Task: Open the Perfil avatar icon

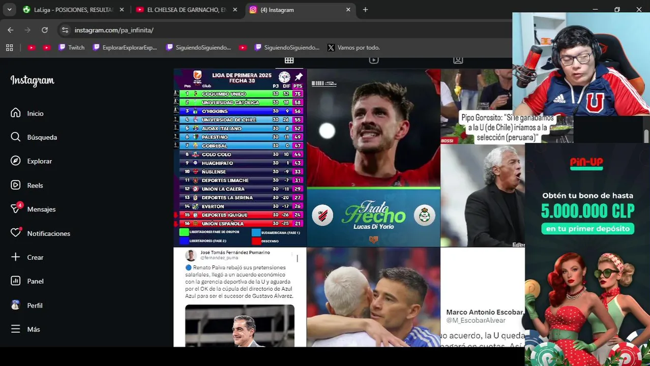Action: (16, 305)
